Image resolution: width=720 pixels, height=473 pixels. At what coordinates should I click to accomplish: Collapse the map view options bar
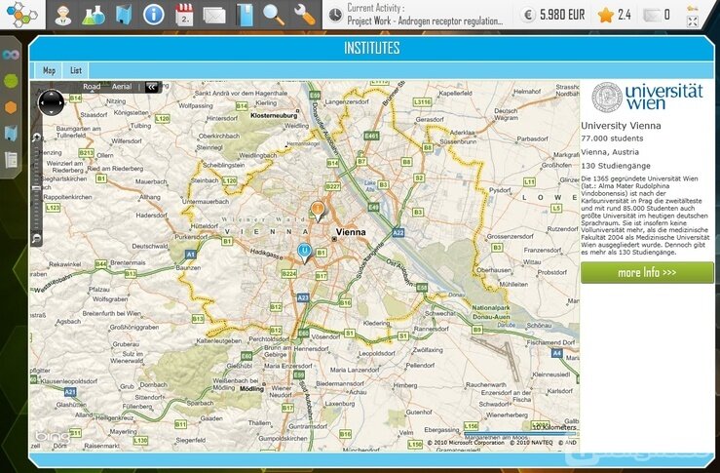pyautogui.click(x=152, y=87)
